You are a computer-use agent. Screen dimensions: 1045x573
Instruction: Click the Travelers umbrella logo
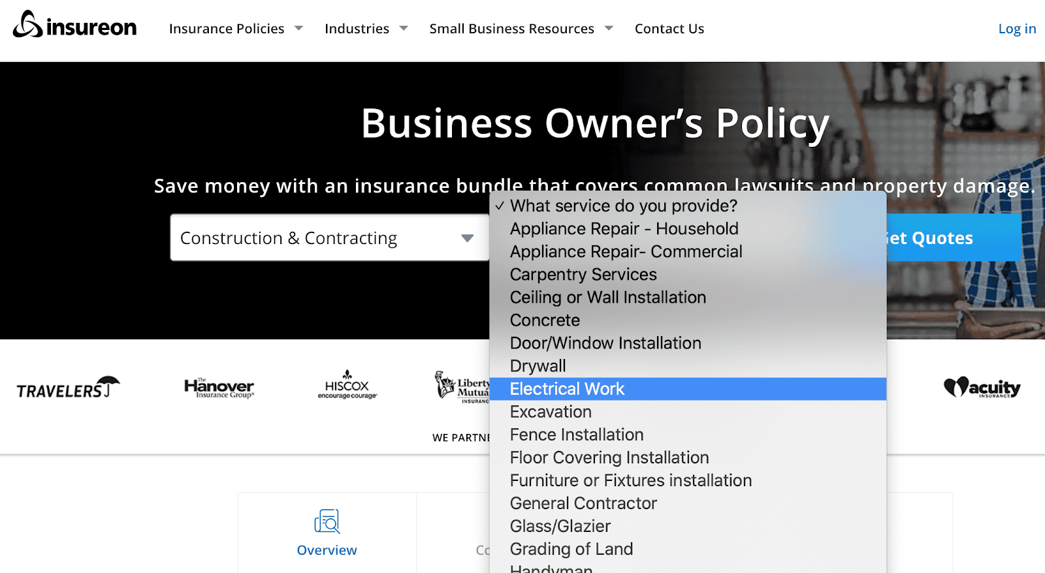click(x=69, y=388)
